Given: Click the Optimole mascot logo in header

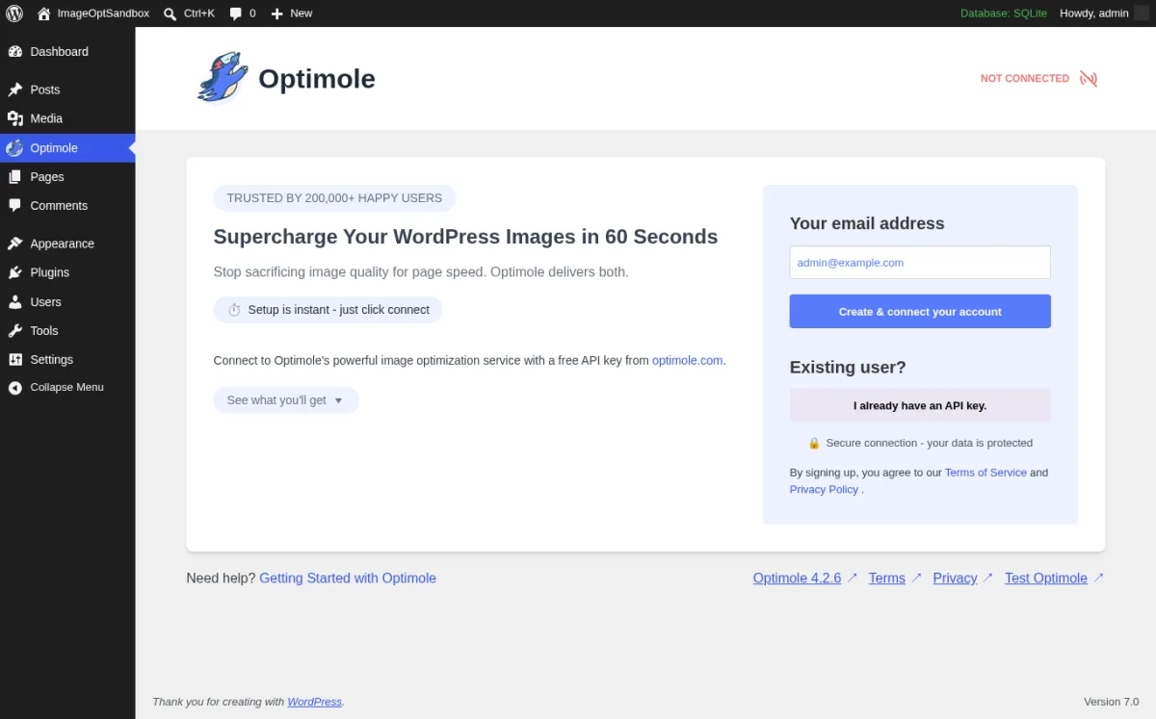Looking at the screenshot, I should (223, 78).
